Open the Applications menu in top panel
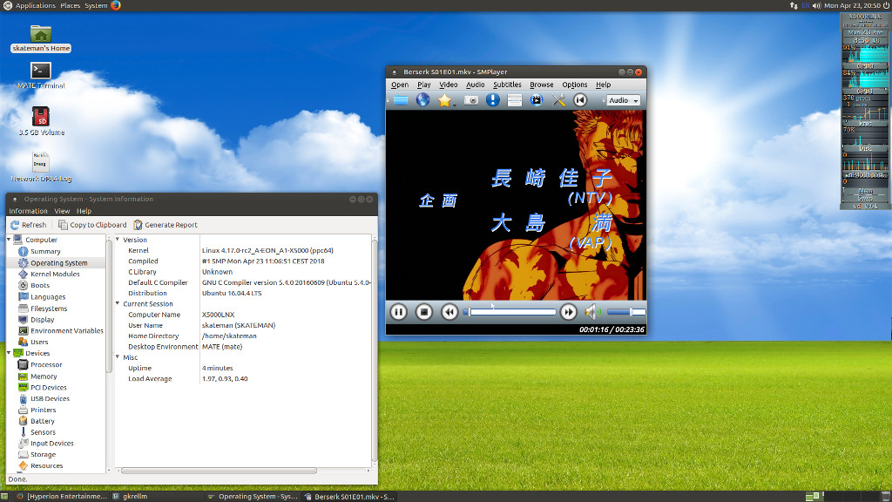Screen dimensions: 892x502 point(35,6)
